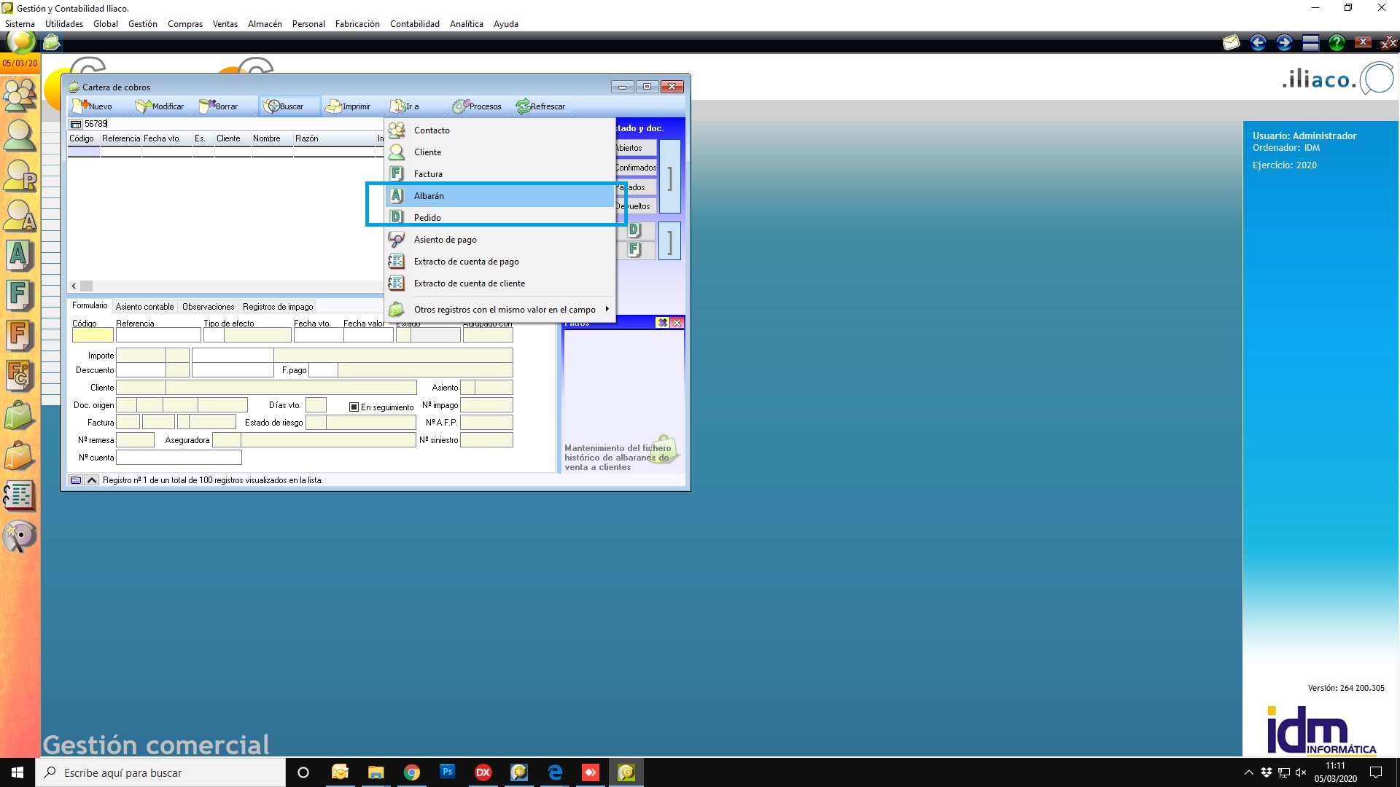Click the pin icon on Filtros panel
This screenshot has width=1400, height=787.
[662, 323]
